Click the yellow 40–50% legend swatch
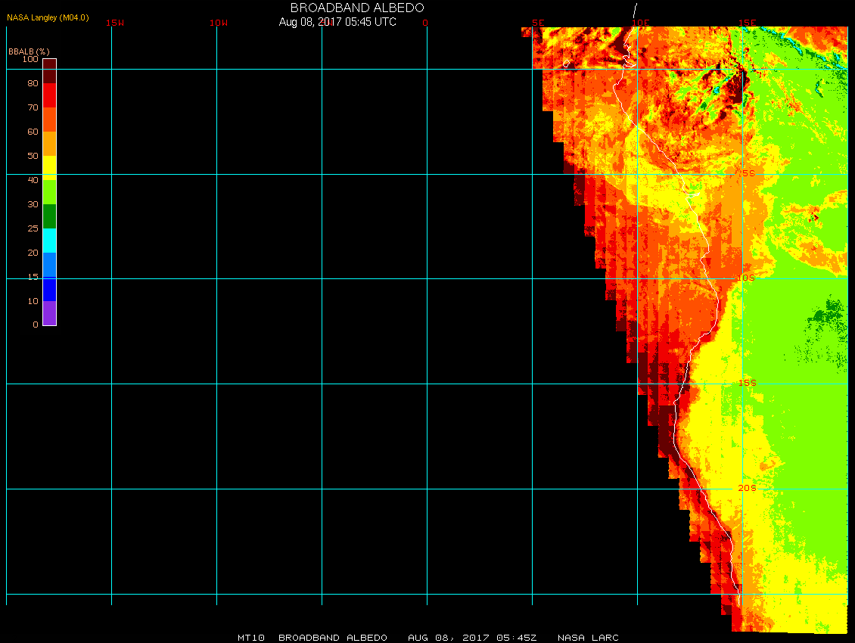855x643 pixels. click(x=49, y=166)
